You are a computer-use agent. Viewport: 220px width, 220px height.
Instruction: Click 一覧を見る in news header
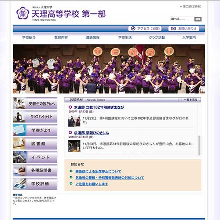pos(190,100)
